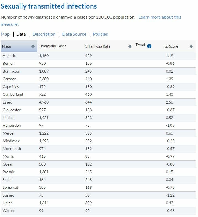Screen dimensions: 198x217
Task: Click the Sexually transmitted infections heading
Action: tap(49, 6)
